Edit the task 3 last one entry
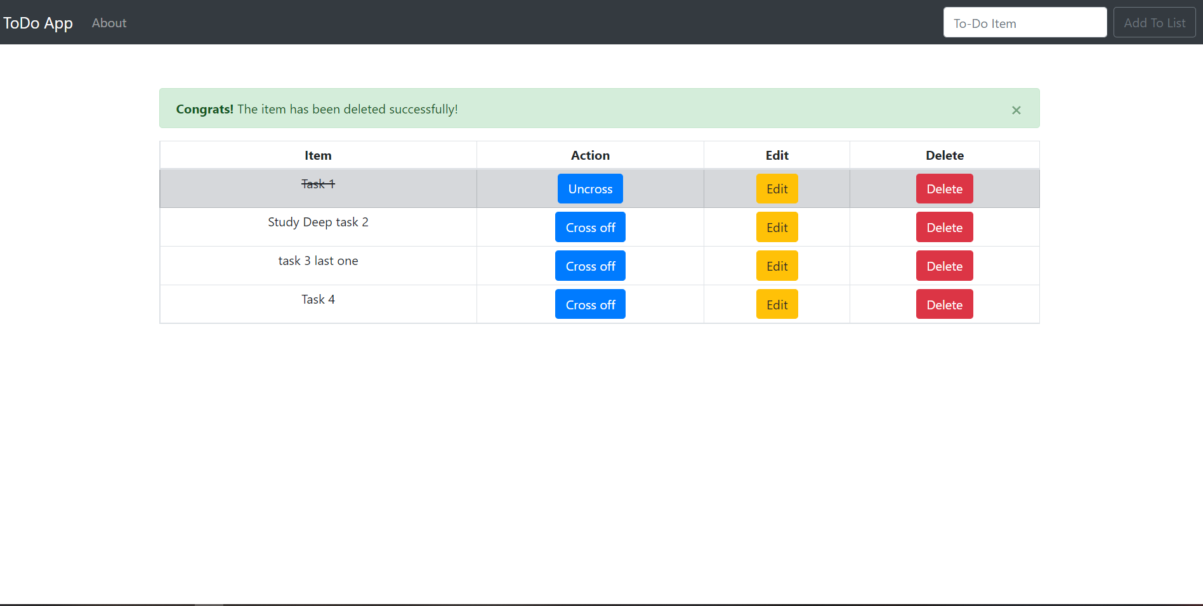1203x606 pixels. point(777,266)
